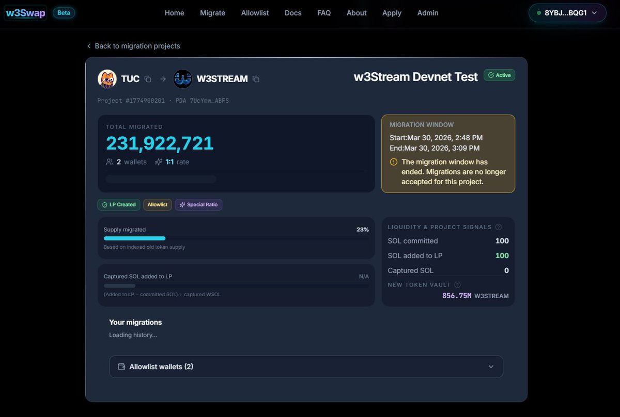Open the 8YBJ...BQG1 wallet dropdown
The height and width of the screenshot is (417, 620).
(x=567, y=12)
